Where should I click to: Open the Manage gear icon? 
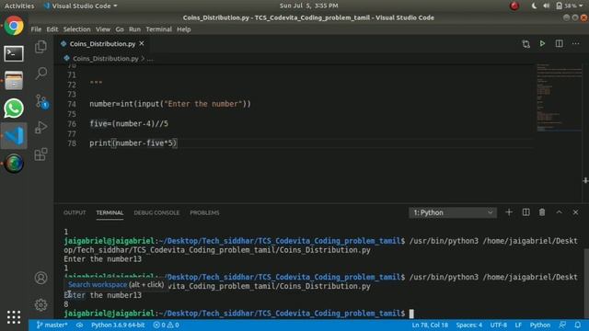40,304
